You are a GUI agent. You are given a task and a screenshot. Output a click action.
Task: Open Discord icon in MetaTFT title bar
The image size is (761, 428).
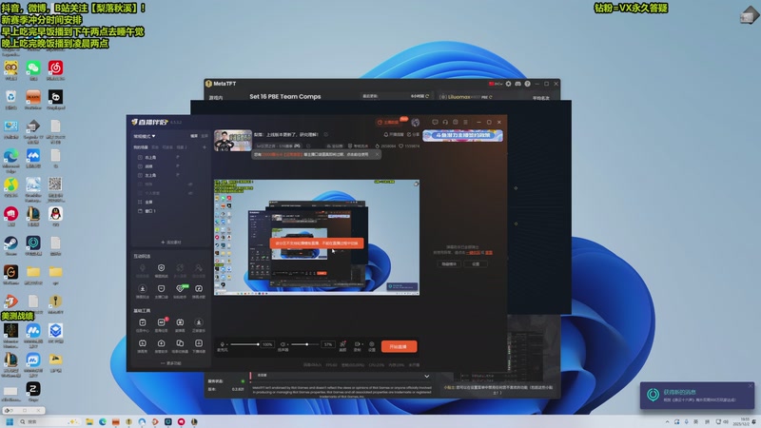pos(517,84)
